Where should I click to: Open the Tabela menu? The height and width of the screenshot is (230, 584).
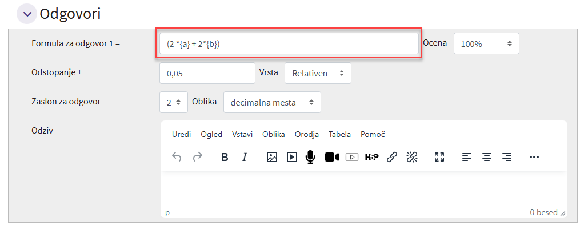[339, 134]
